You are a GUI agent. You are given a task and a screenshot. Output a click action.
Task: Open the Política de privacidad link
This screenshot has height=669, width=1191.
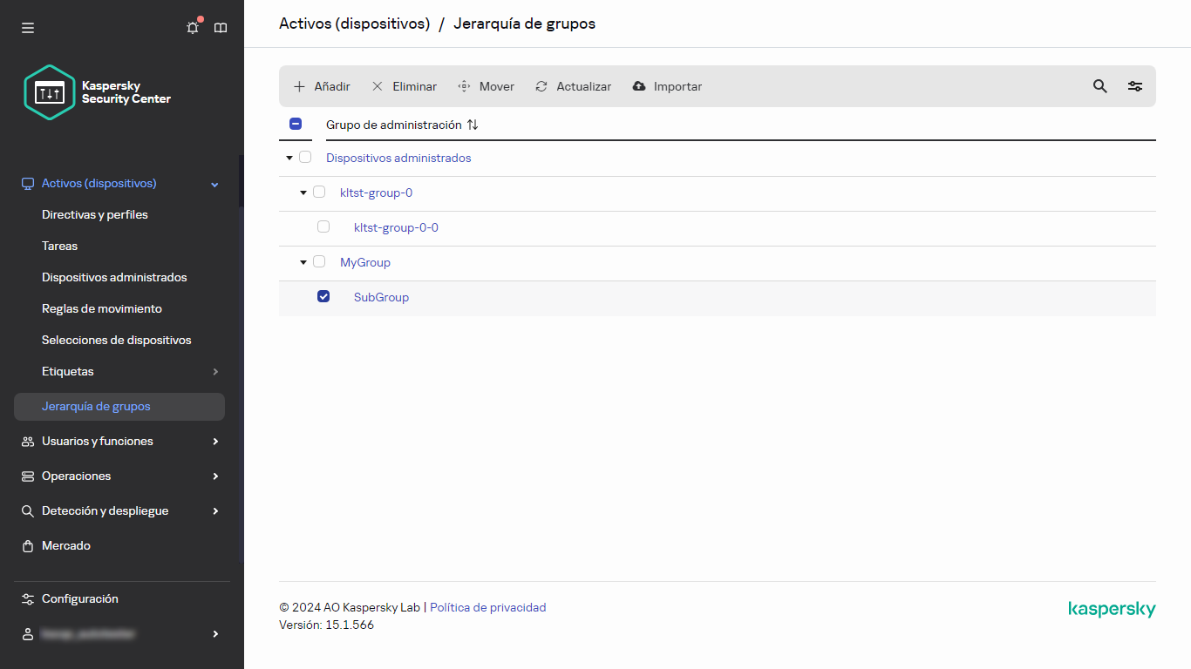point(487,607)
